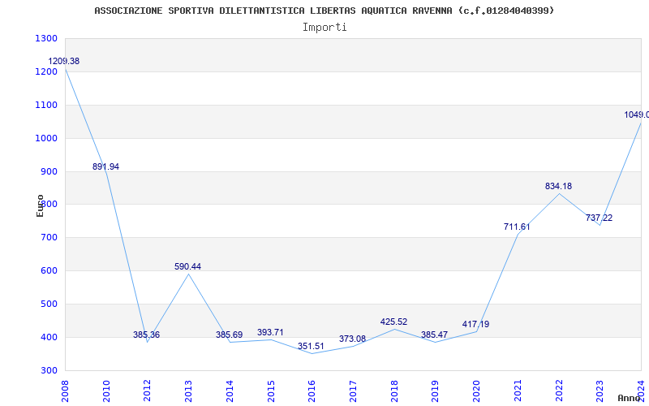Image resolution: width=649 pixels, height=406 pixels.
Task: Click the chart title with the association name
Action: (x=324, y=11)
